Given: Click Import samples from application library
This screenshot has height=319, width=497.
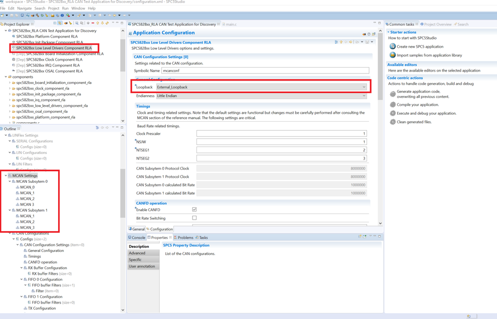Looking at the screenshot, I should pos(429,55).
